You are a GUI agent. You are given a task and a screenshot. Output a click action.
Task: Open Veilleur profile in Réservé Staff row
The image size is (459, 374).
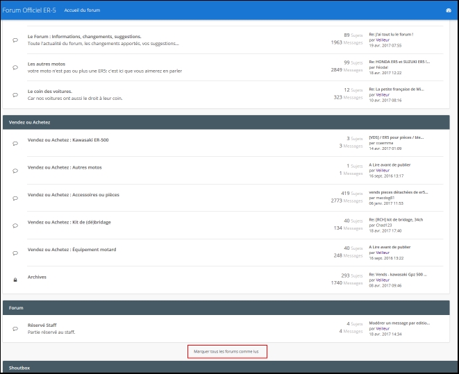tap(383, 329)
